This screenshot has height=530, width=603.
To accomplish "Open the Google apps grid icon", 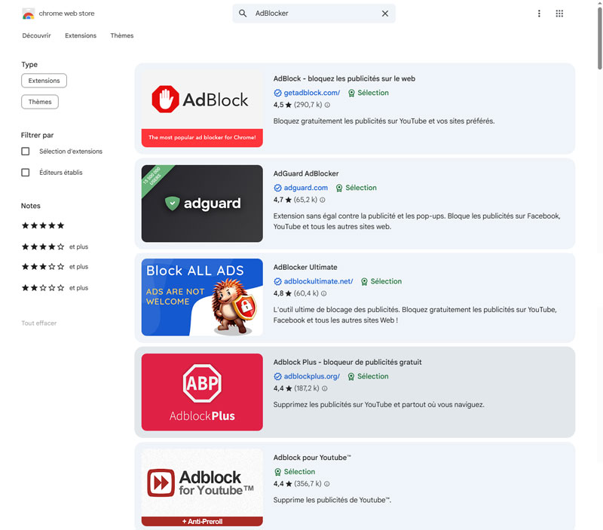I will [x=559, y=14].
